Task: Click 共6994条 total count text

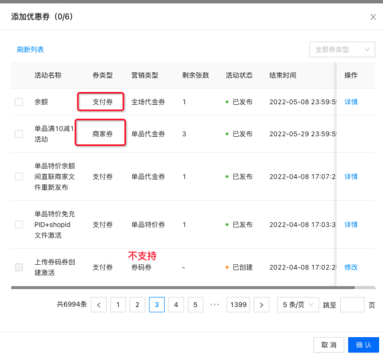Action: [71, 304]
